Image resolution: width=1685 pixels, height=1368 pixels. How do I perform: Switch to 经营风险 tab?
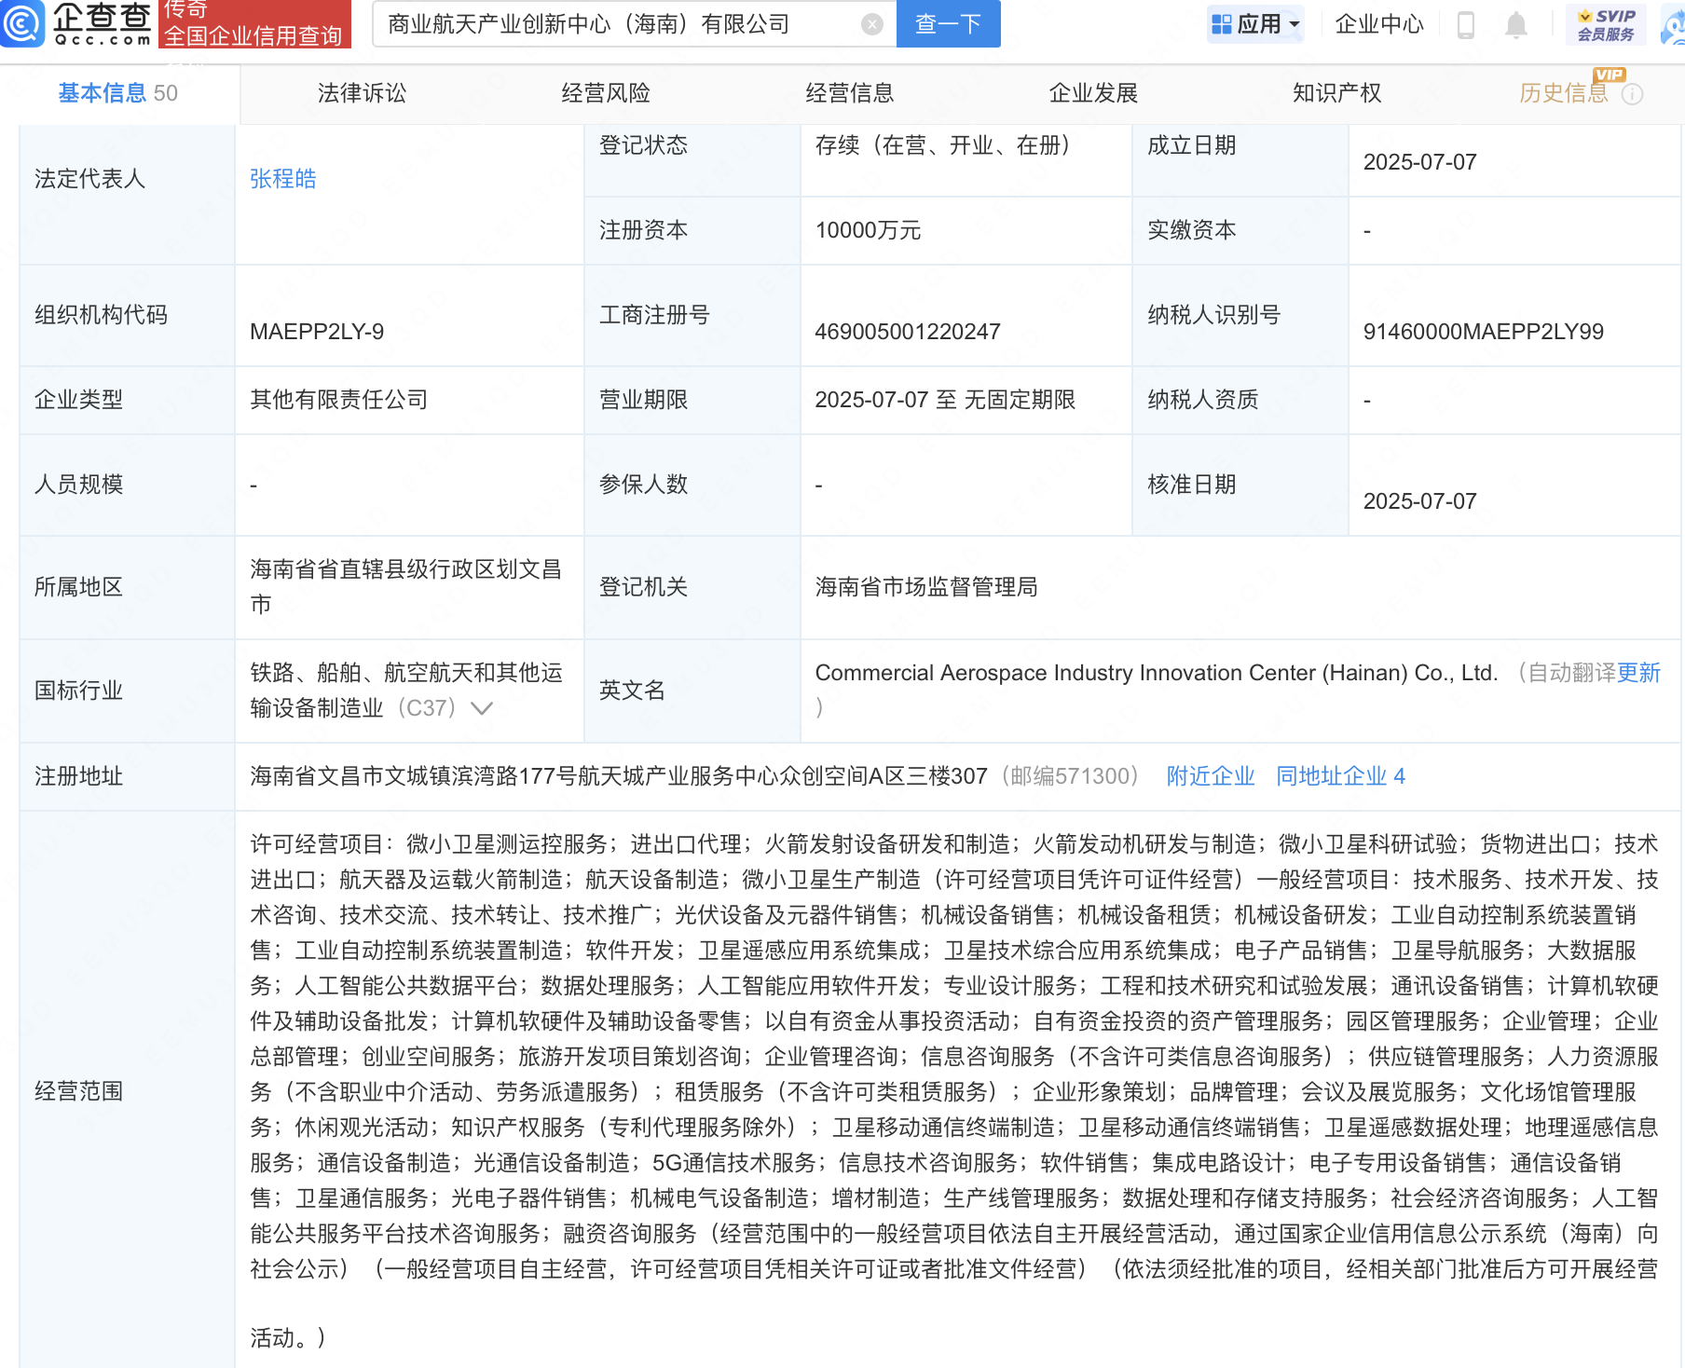click(606, 93)
